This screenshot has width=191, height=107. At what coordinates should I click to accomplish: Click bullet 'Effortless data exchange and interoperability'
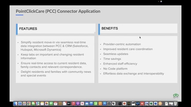pyautogui.click(x=133, y=74)
